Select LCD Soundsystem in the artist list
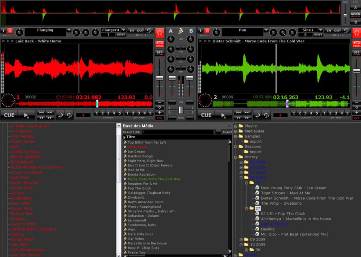 tap(28, 250)
